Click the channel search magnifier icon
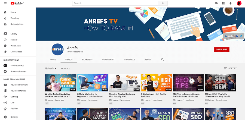The height and width of the screenshot is (120, 245). coord(163,59)
